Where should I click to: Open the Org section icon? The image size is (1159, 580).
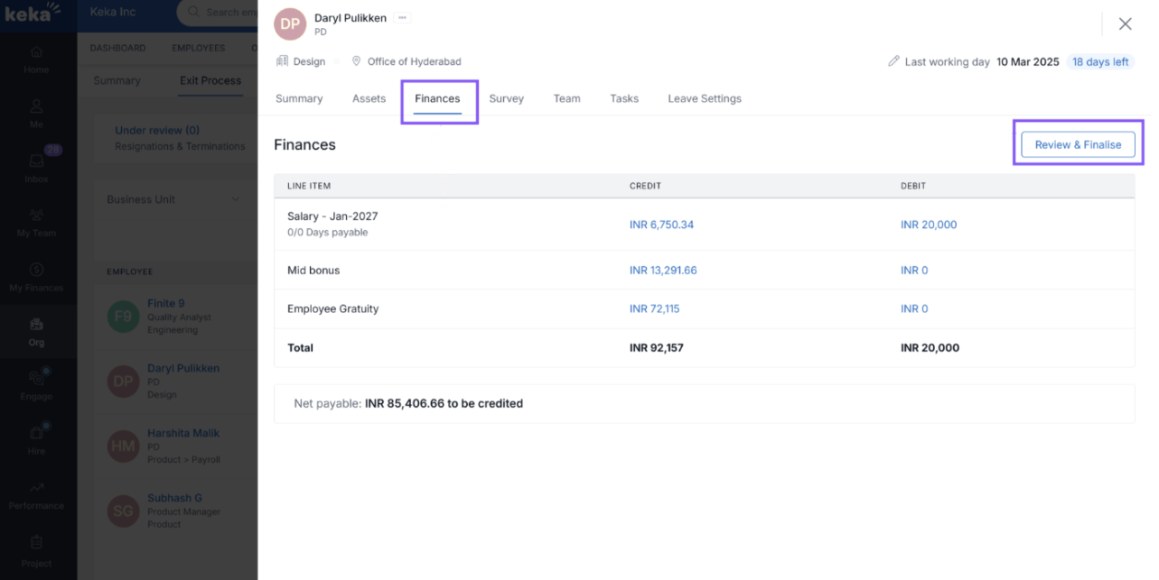37,329
